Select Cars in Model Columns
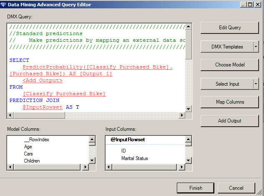264x196 pixels. click(28, 154)
